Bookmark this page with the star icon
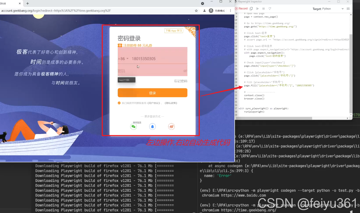 pos(196,11)
